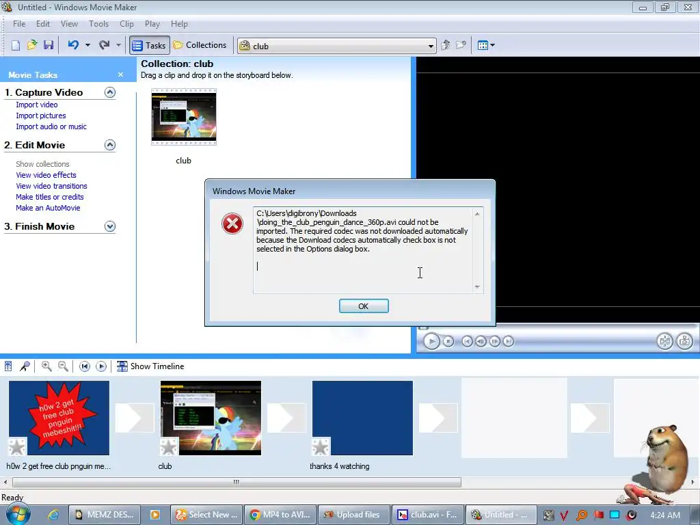Click the Previous Frame button

coord(481,342)
